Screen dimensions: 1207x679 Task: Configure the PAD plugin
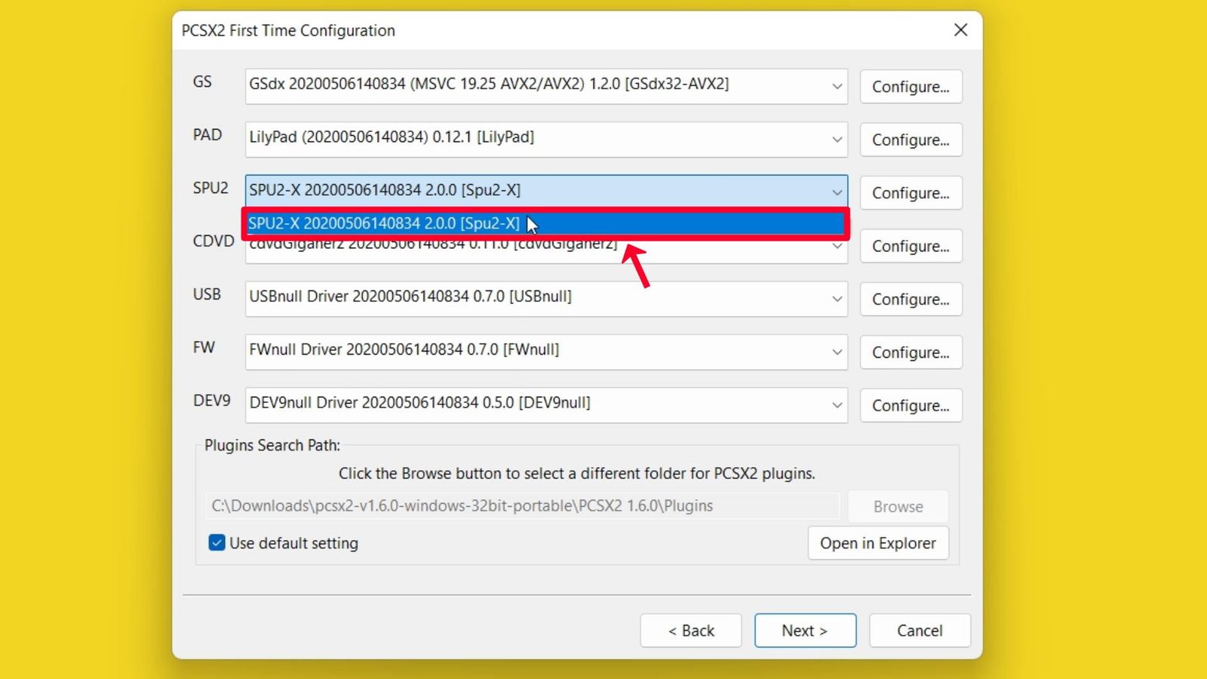click(x=911, y=140)
